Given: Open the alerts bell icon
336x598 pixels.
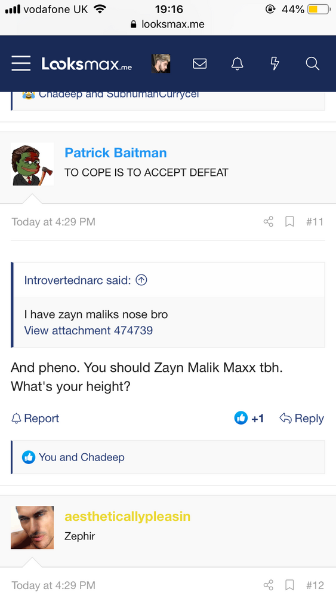Looking at the screenshot, I should 237,63.
